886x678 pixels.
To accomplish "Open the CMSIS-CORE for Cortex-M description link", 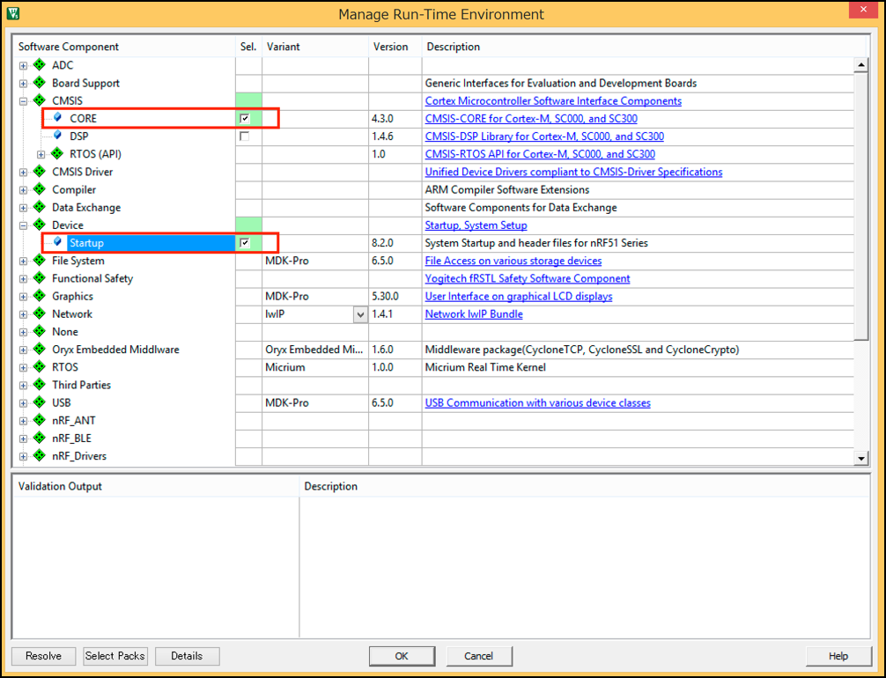I will click(x=531, y=119).
